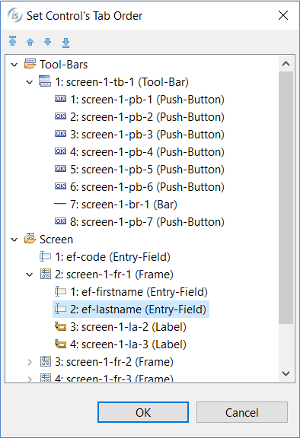Click the screen-1-fr-1 Frame icon

[46, 274]
